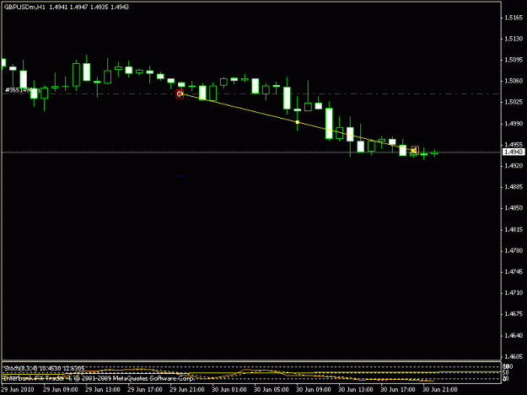Screen dimensions: 527x395
Task: Click price level 1.5095 on axis
Action: click(x=514, y=60)
